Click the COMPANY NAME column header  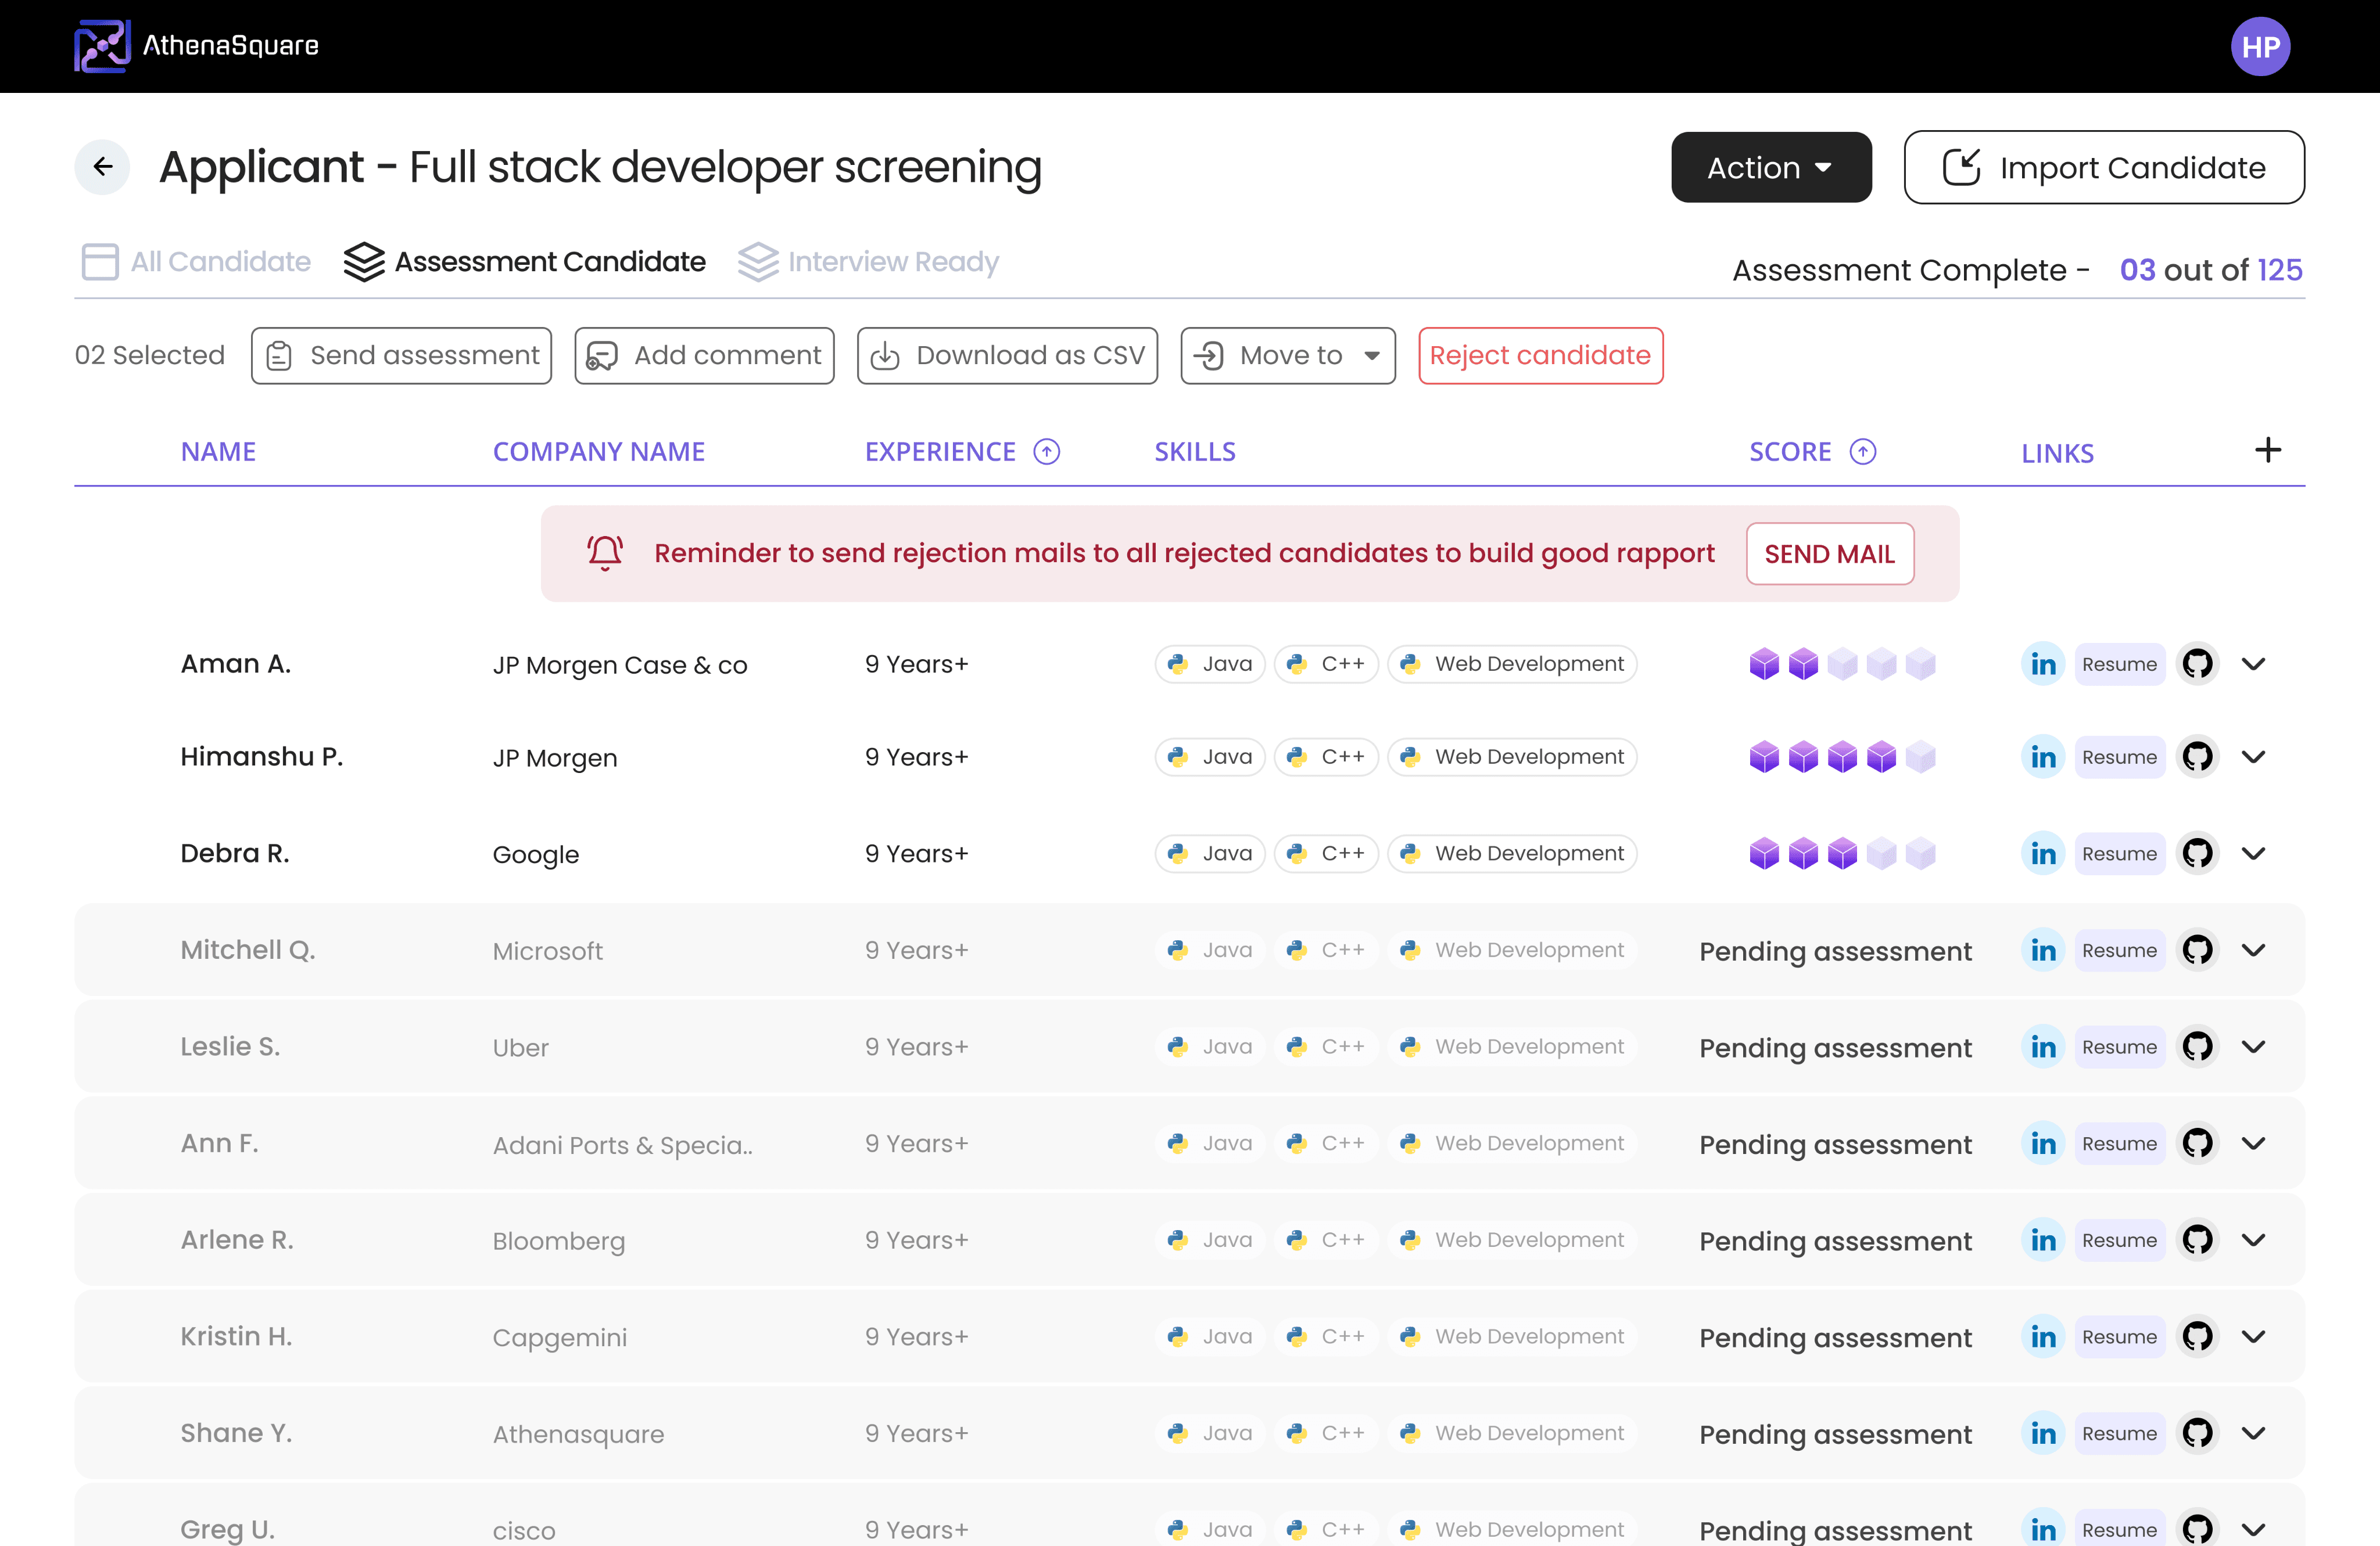[x=599, y=452]
